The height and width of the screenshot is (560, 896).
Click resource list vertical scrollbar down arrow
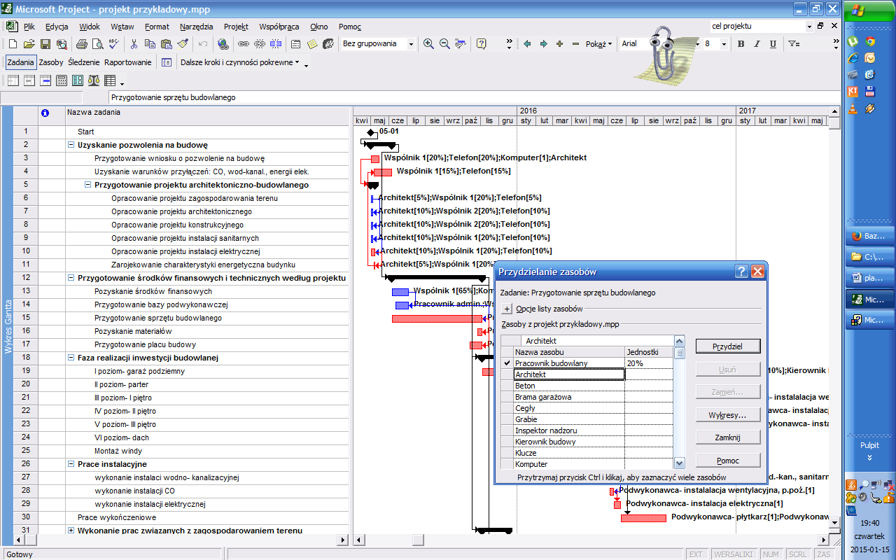click(x=679, y=463)
